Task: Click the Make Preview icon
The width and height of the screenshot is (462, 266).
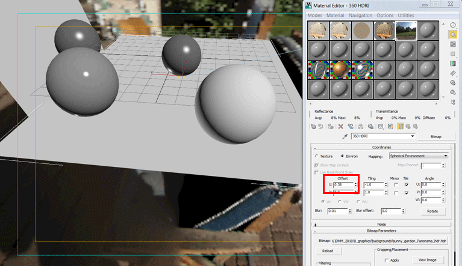Action: (x=453, y=73)
